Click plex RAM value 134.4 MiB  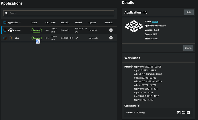pyautogui.click(x=54, y=38)
